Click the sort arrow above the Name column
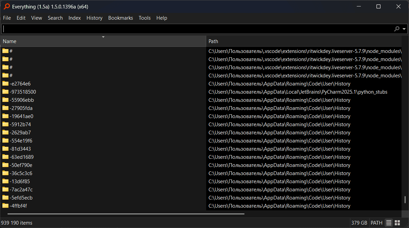The image size is (409, 228). click(x=103, y=37)
